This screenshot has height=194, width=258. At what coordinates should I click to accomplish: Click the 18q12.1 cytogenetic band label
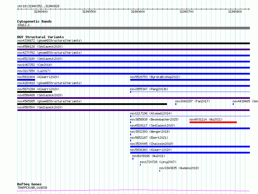pos(23,25)
